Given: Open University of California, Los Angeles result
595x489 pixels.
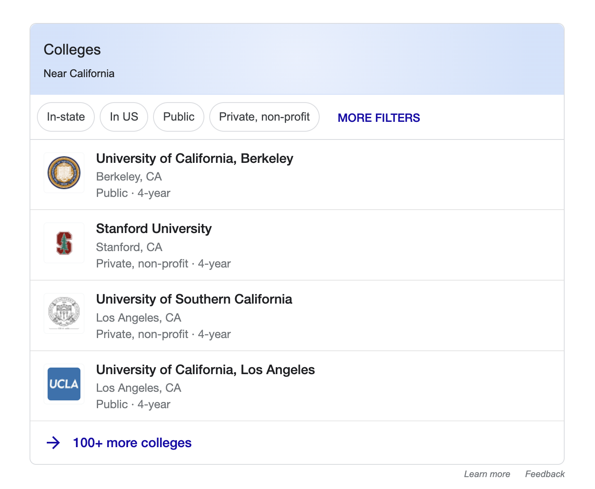Looking at the screenshot, I should pyautogui.click(x=297, y=386).
